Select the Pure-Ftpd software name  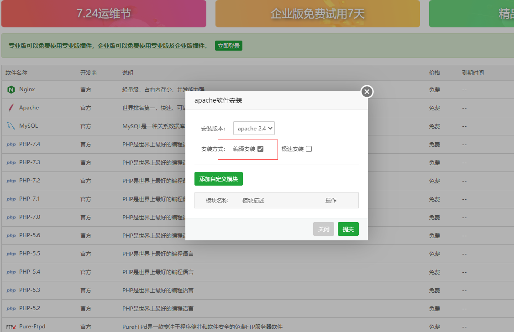point(32,327)
